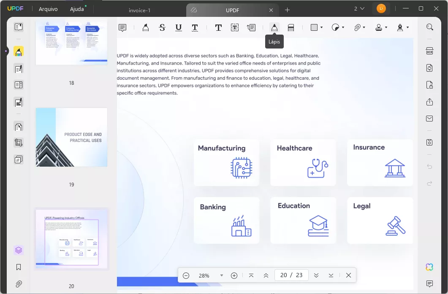
Task: Select the squiggly underline tool
Action: coord(195,27)
